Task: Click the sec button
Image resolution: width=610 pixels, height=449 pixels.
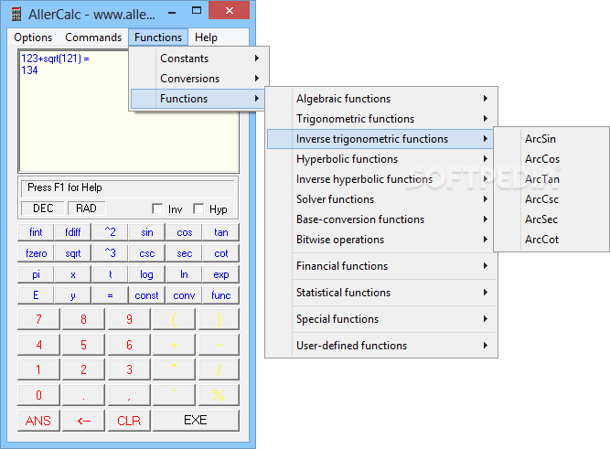Action: (x=184, y=253)
